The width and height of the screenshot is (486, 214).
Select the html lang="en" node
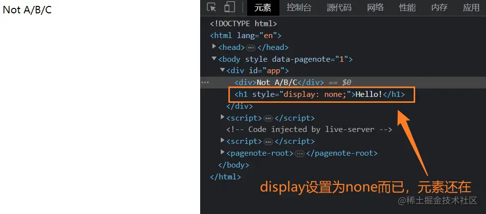coord(246,36)
